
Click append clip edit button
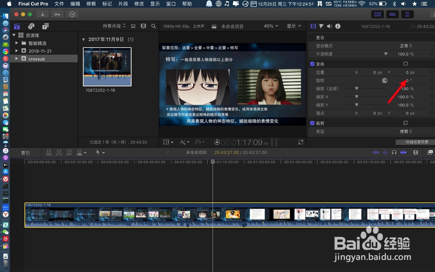point(69,152)
